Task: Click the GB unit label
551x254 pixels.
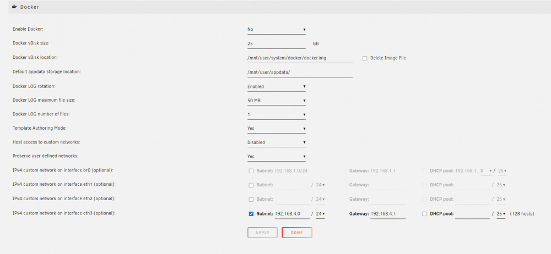Action: [x=316, y=44]
